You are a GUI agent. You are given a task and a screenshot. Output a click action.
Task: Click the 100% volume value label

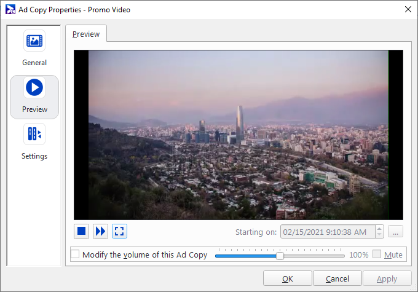pos(358,255)
